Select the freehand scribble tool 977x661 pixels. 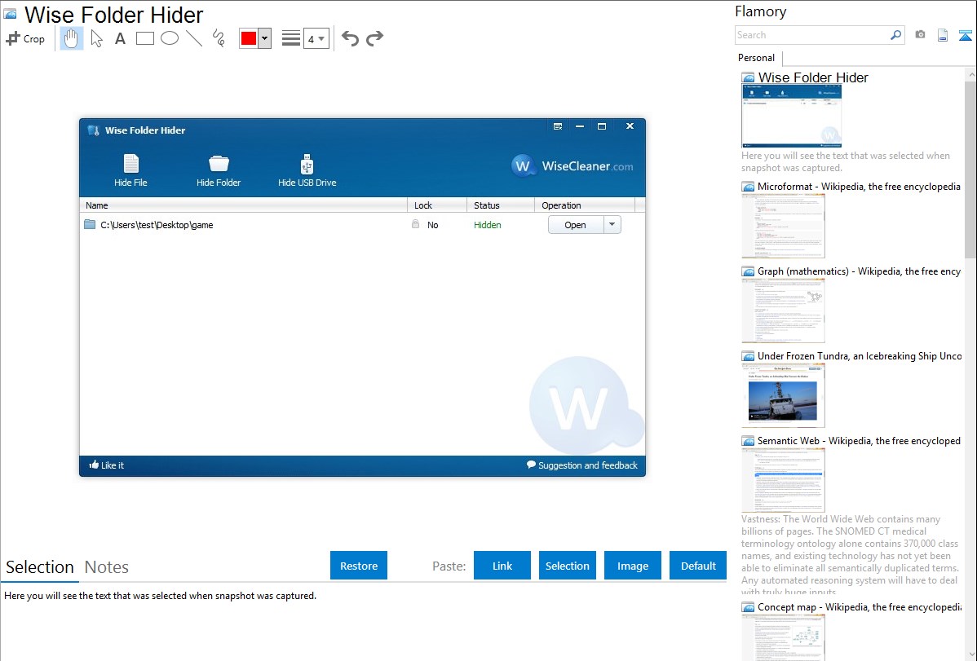tap(219, 38)
